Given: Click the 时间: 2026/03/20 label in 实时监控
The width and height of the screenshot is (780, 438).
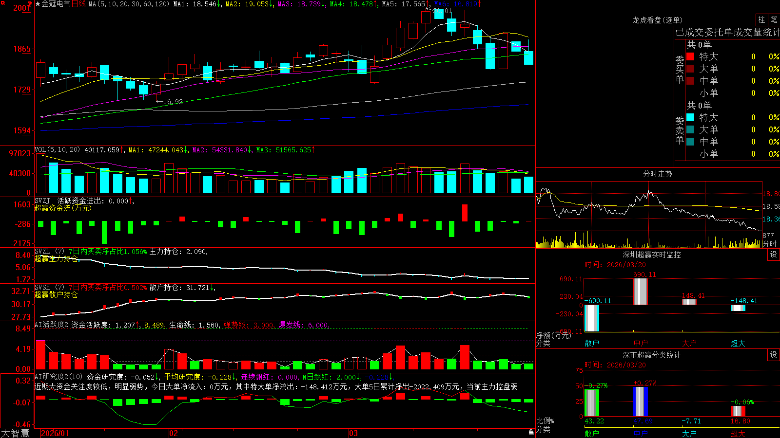Looking at the screenshot, I should (615, 265).
